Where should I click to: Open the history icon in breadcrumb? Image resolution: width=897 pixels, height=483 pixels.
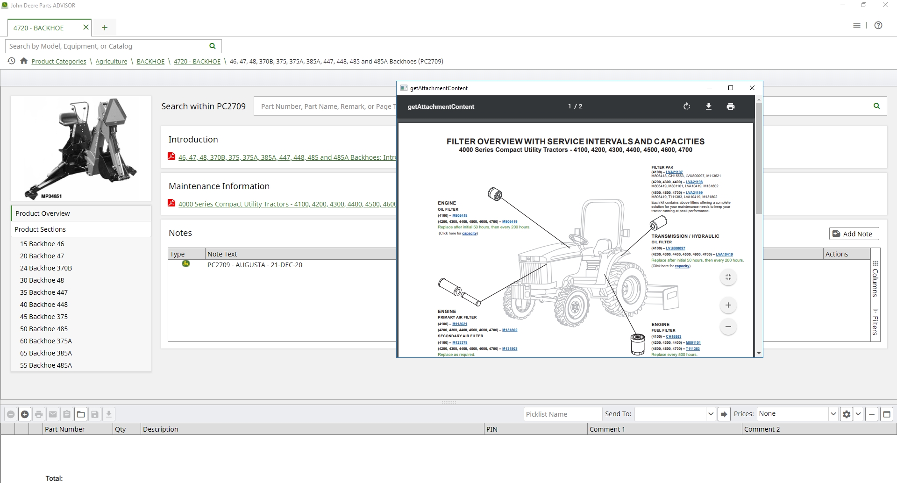(x=11, y=61)
